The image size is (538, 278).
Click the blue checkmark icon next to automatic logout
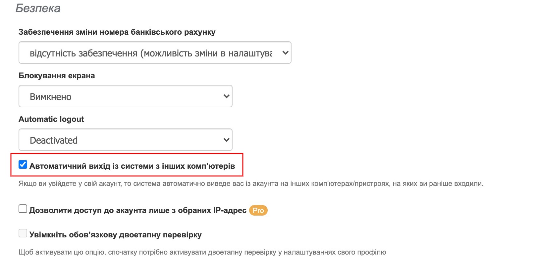coord(23,164)
